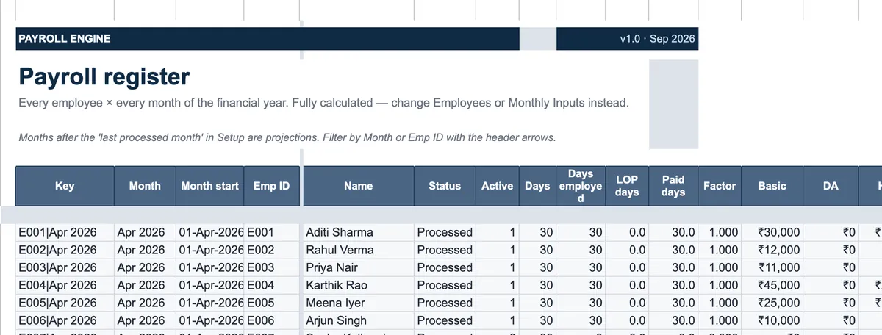Select Active value '1' in Meena Iyer's row
Image resolution: width=882 pixels, height=335 pixels.
(x=498, y=303)
